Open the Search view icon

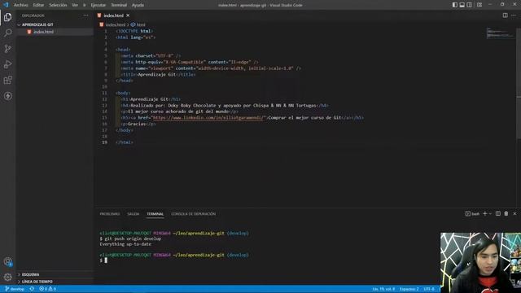point(7,33)
